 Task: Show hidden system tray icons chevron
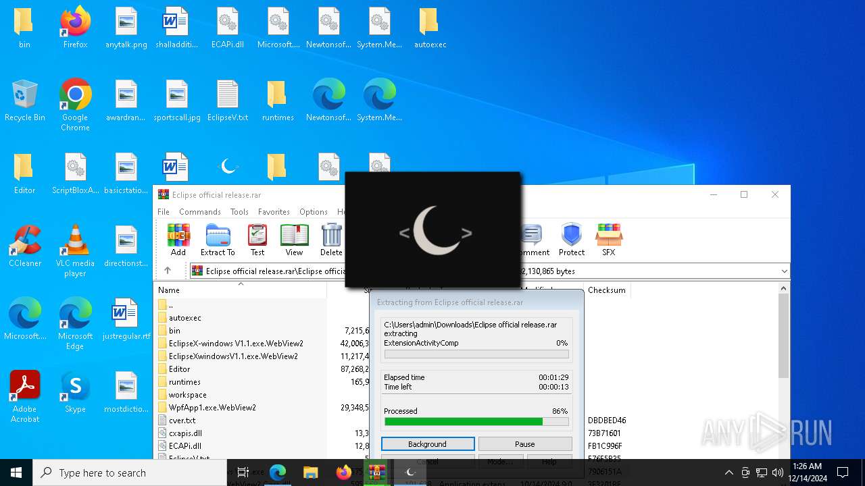pos(728,473)
